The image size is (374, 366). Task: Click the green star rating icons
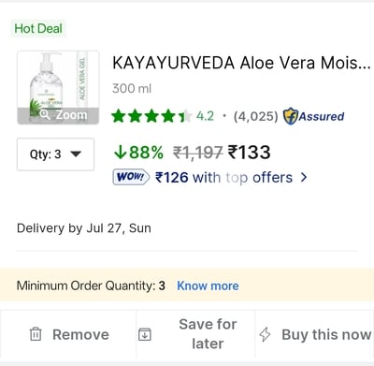[151, 116]
